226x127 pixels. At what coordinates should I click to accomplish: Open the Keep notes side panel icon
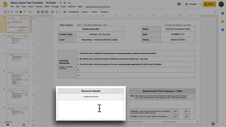[x=222, y=22]
